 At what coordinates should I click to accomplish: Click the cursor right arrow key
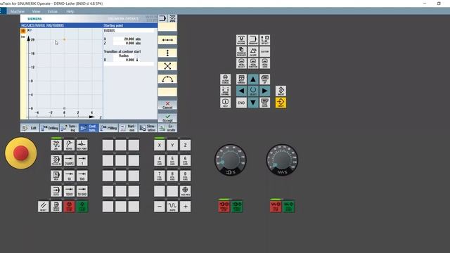point(264,91)
